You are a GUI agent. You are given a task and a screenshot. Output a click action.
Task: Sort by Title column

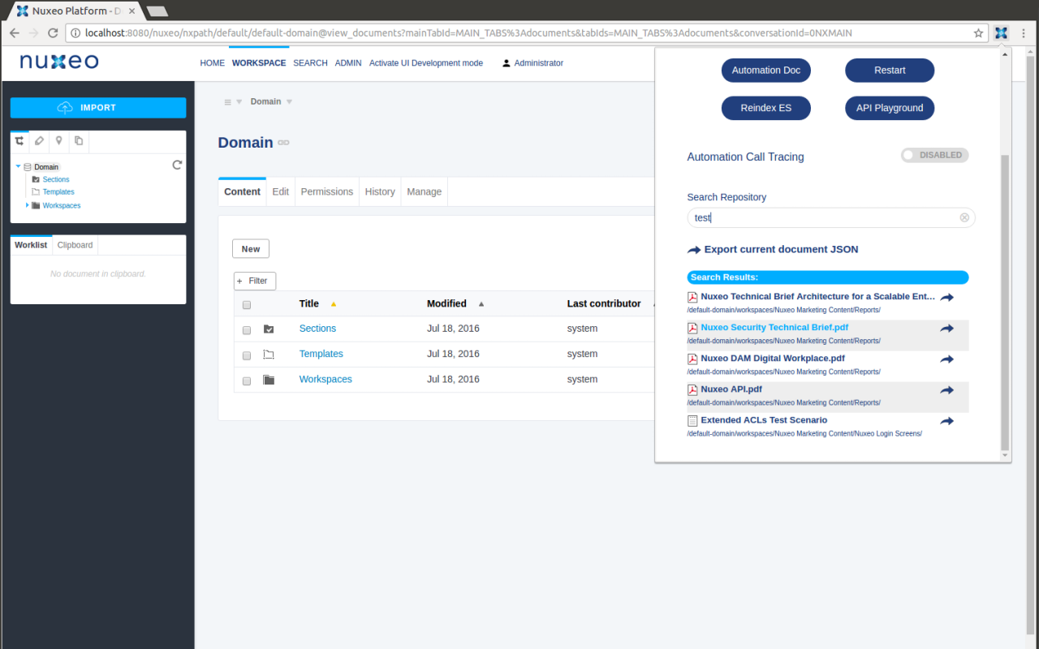308,303
